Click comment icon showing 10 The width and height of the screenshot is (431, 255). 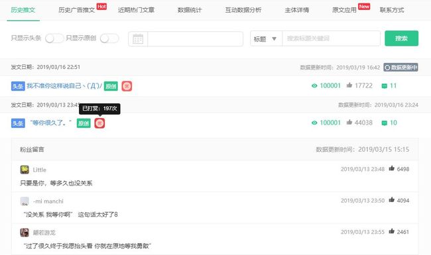pos(385,123)
